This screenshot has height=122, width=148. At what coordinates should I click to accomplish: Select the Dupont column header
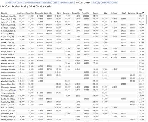tap(95, 13)
